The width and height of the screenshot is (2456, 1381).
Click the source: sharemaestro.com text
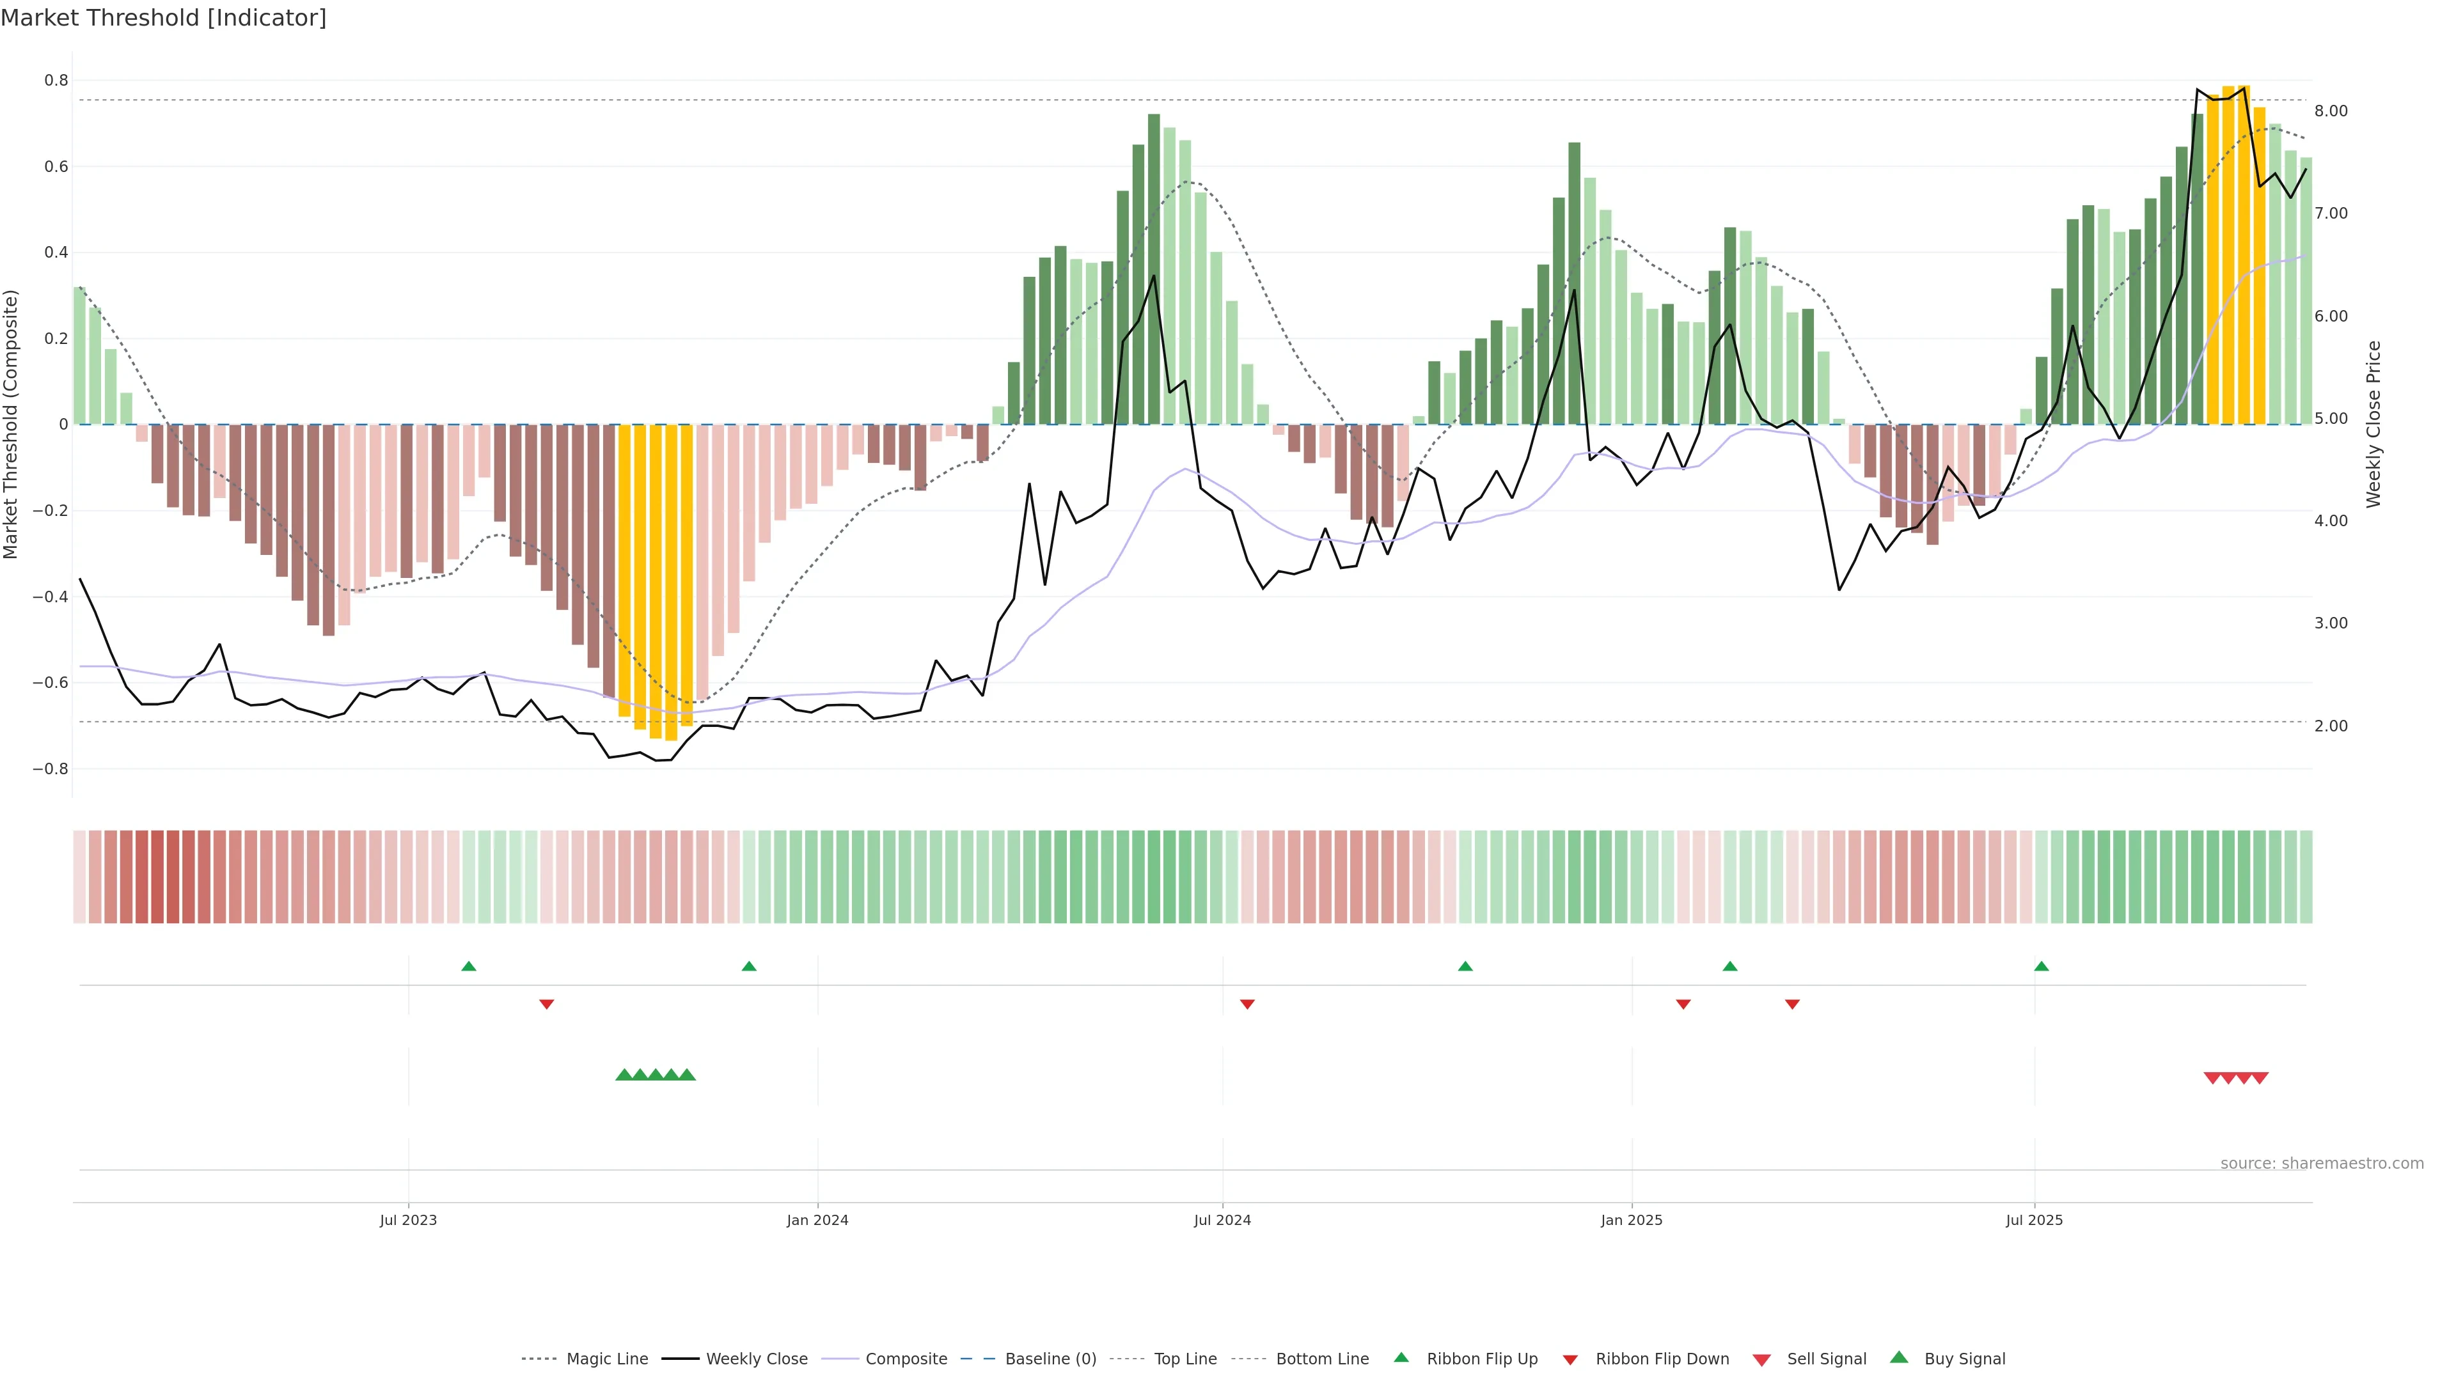click(2322, 1163)
